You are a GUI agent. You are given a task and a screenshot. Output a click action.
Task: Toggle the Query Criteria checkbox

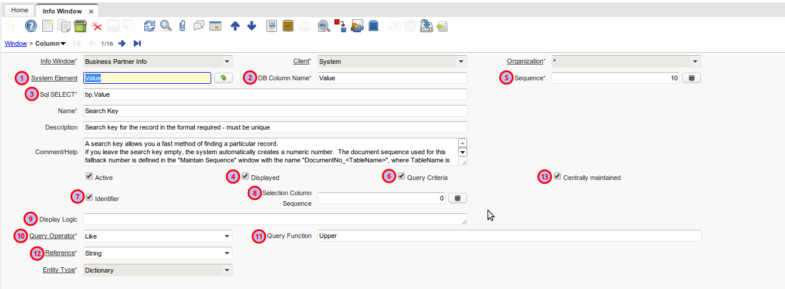[x=401, y=176]
